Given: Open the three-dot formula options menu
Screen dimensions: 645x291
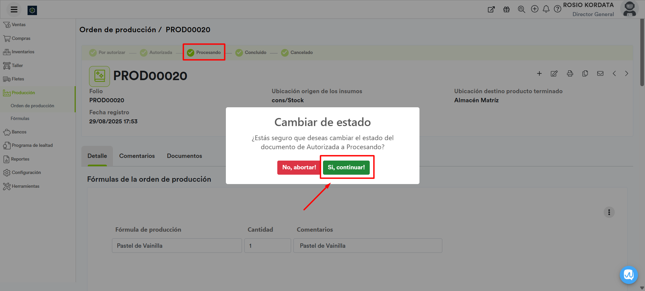Looking at the screenshot, I should pos(609,212).
